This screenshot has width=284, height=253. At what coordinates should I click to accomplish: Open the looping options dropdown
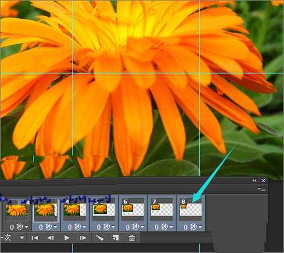pyautogui.click(x=22, y=238)
